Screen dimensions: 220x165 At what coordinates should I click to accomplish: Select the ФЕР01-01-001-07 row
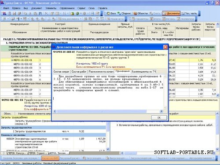pyautogui.click(x=23, y=90)
